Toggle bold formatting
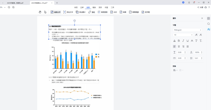The image size is (211, 110). coord(179,41)
